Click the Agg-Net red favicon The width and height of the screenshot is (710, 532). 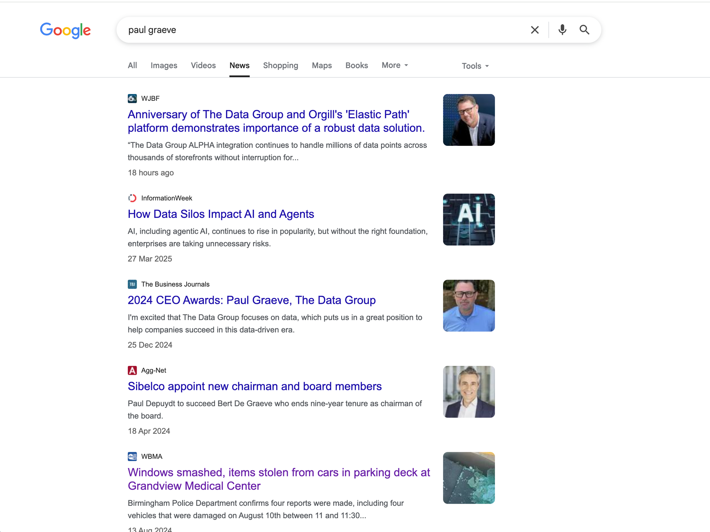point(132,371)
